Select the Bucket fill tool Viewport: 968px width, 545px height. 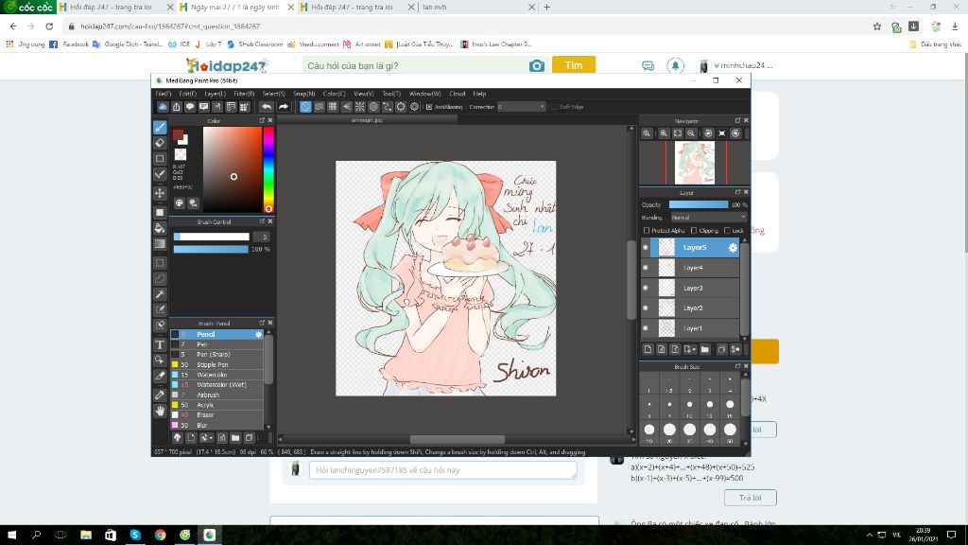tap(160, 228)
